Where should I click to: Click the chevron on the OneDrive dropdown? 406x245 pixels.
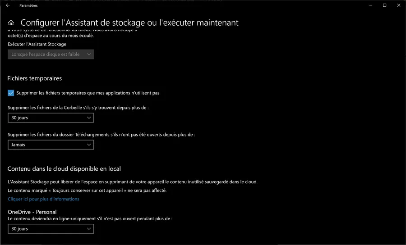89,229
